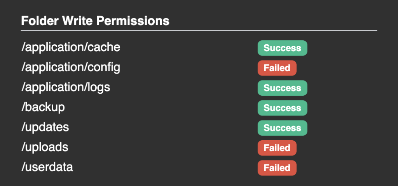Click the word config in the second path
The height and width of the screenshot is (186, 398).
click(x=104, y=67)
